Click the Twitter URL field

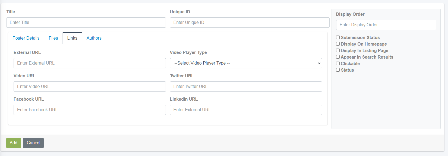pos(246,87)
